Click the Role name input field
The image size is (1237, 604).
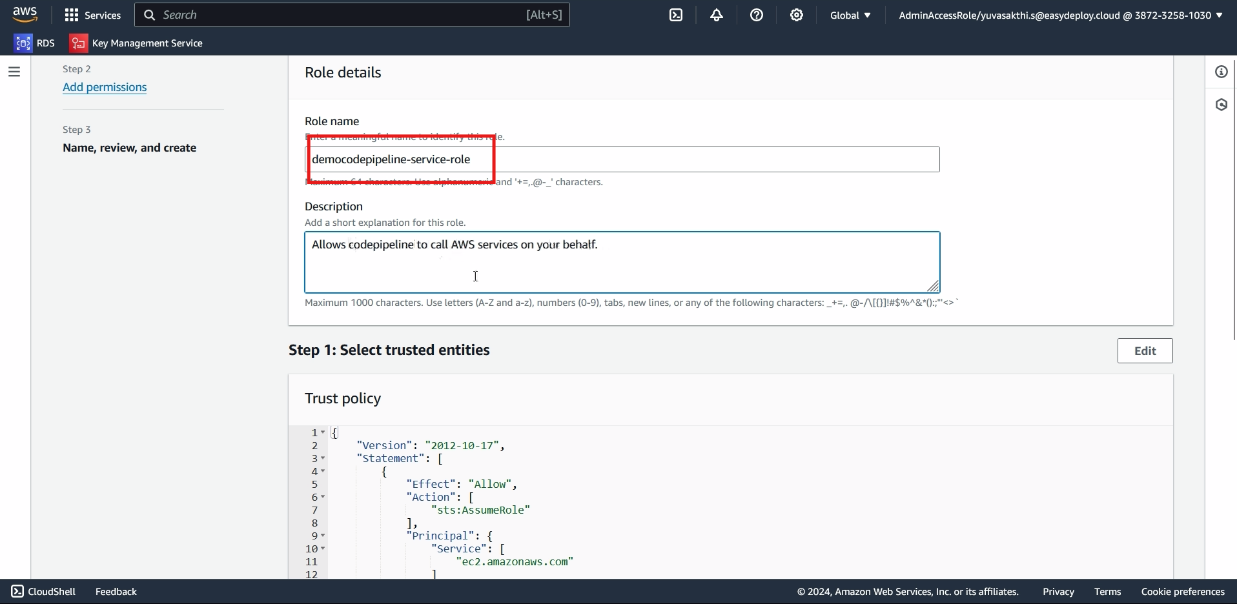(622, 159)
